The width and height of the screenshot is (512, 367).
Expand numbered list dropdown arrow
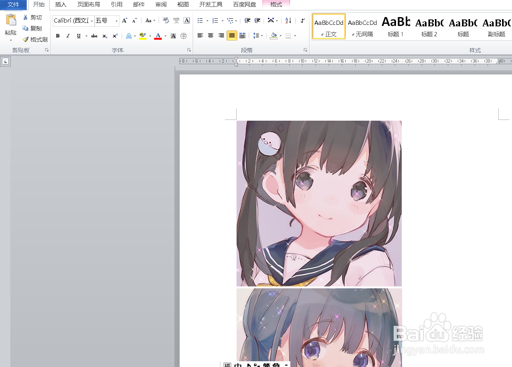click(x=222, y=21)
